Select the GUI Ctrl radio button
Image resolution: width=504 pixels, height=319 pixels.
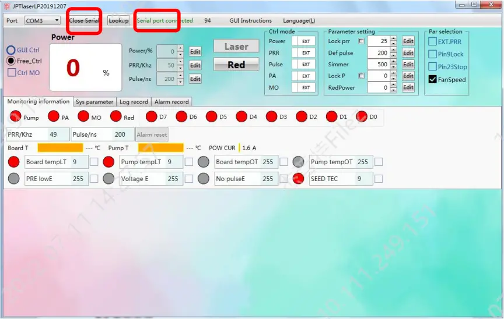click(x=11, y=50)
